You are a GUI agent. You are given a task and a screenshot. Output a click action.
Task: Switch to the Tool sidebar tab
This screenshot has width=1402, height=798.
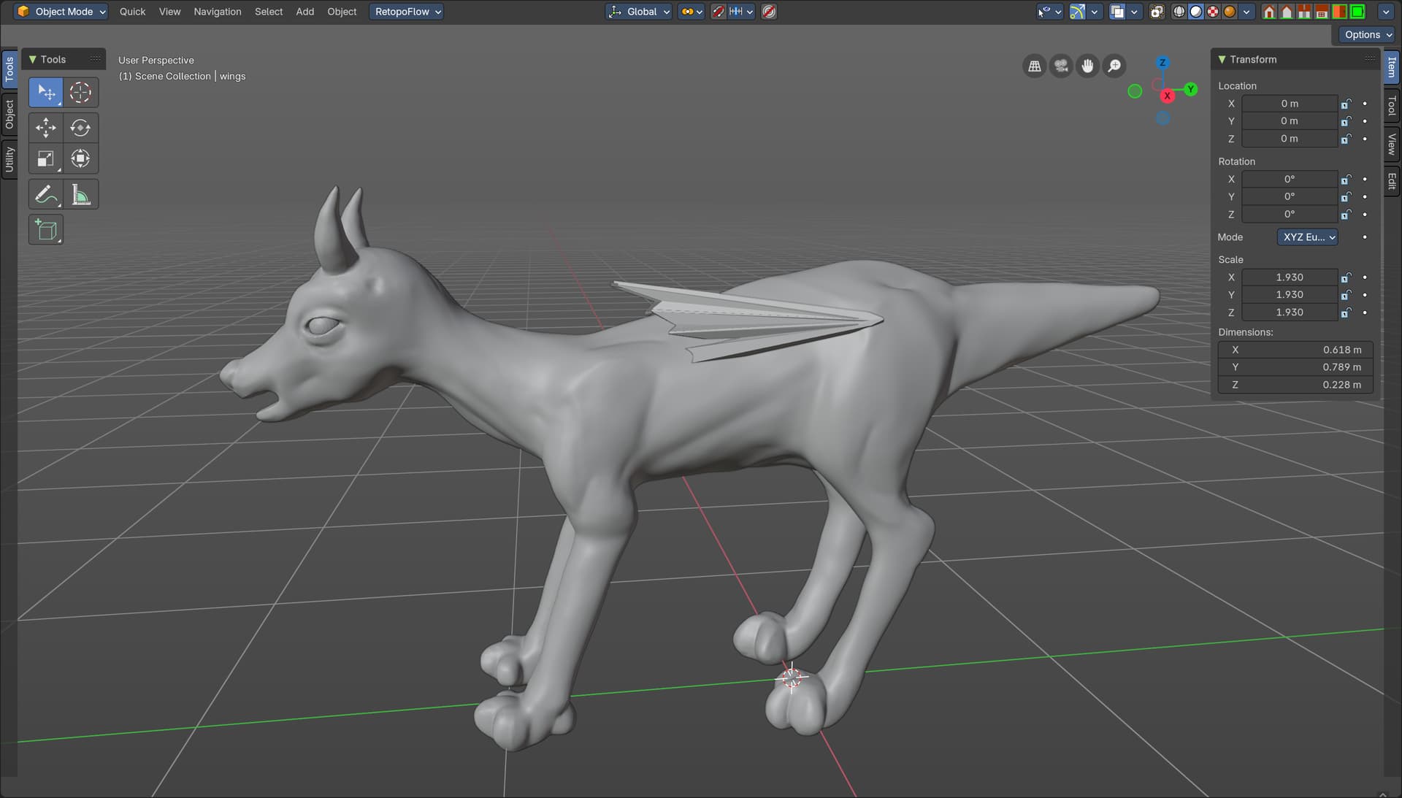pyautogui.click(x=1392, y=107)
